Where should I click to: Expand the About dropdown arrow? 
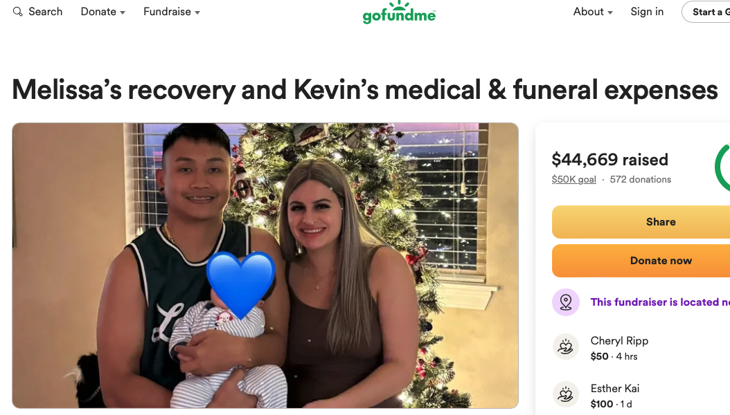610,12
